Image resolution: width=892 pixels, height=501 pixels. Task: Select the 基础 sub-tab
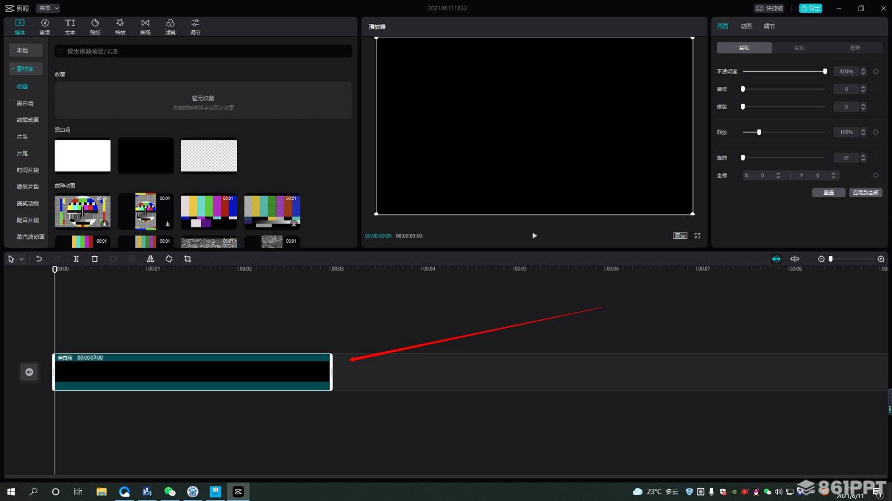tap(744, 48)
